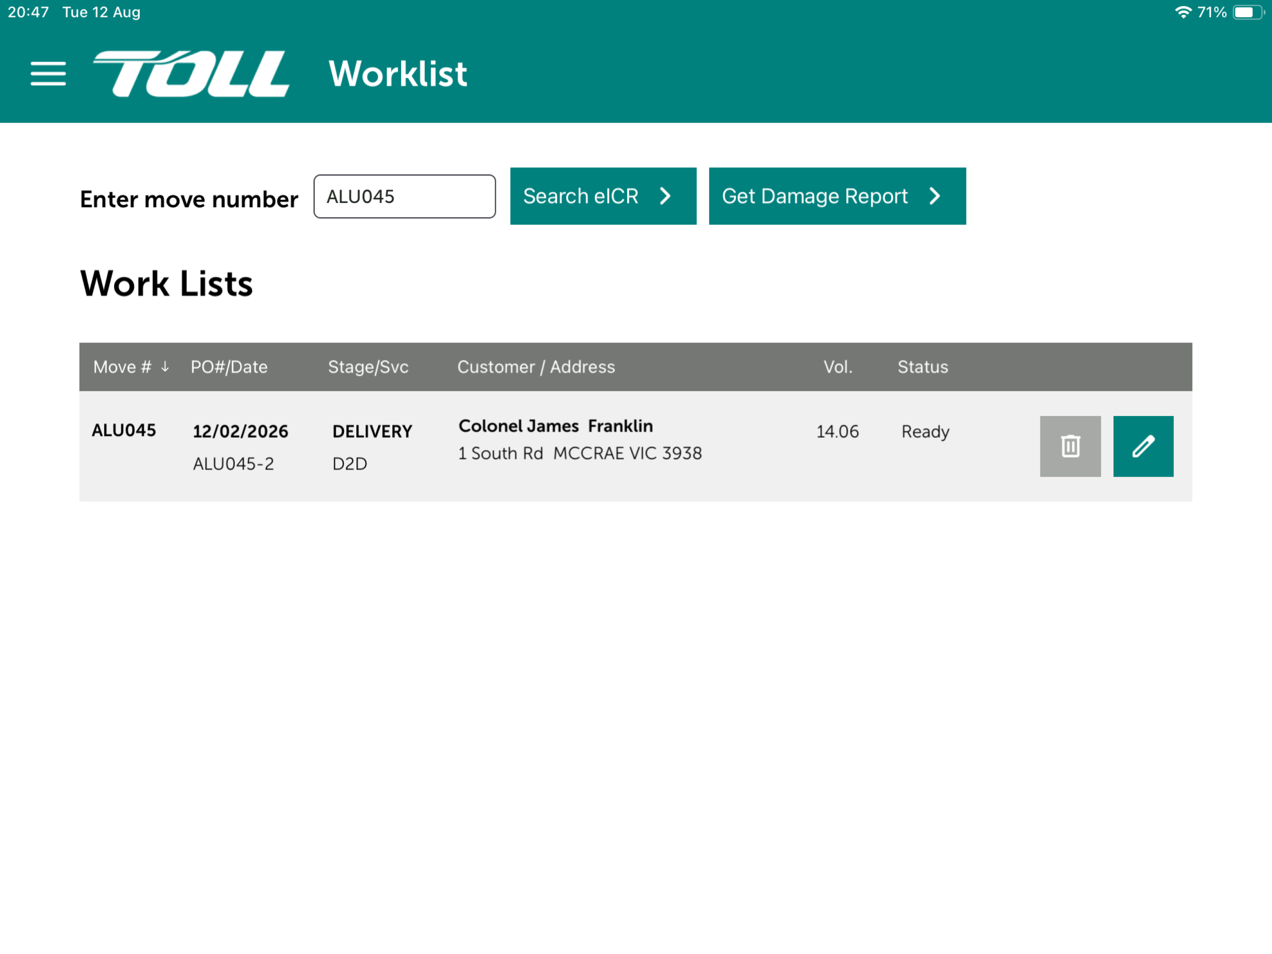The height and width of the screenshot is (954, 1272).
Task: Click the 71% battery percentage
Action: (x=1211, y=12)
